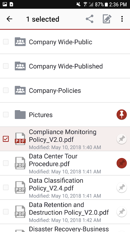This screenshot has width=130, height=232.
Task: Open the Company Wide-Published shared folder
Action: point(65,66)
